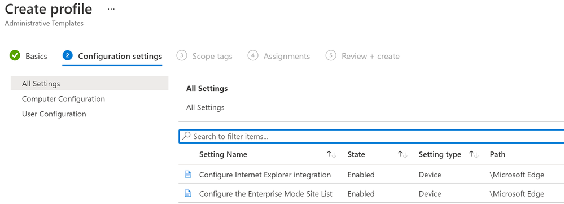Select Computer Configuration in the tree
The height and width of the screenshot is (204, 564).
(63, 98)
